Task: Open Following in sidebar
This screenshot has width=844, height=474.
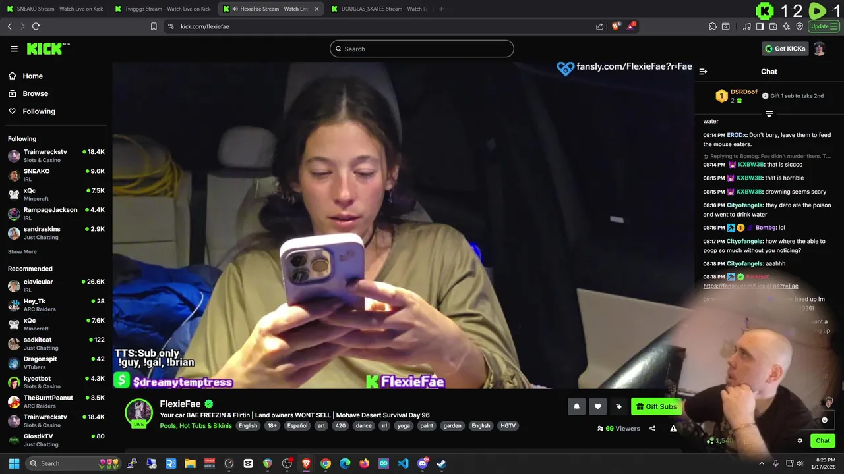Action: (39, 111)
